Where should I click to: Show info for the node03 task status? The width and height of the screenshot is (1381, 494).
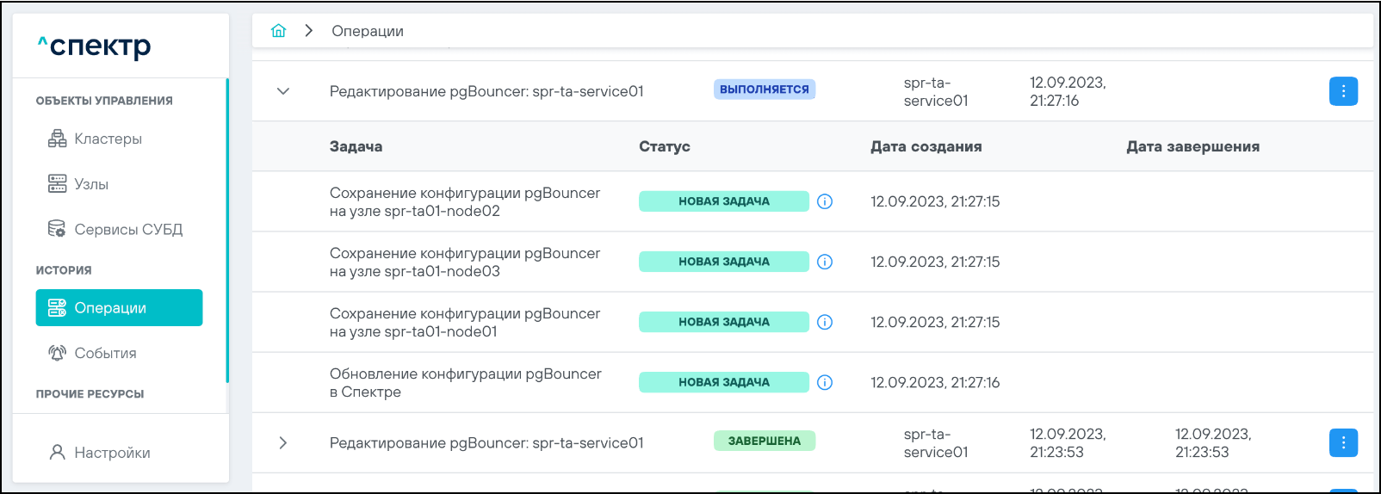click(x=825, y=262)
